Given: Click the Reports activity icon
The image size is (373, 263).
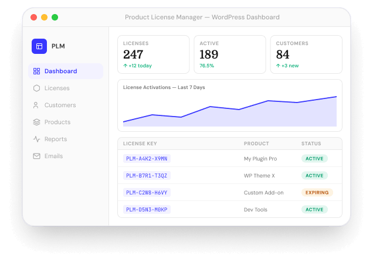Looking at the screenshot, I should coord(36,139).
